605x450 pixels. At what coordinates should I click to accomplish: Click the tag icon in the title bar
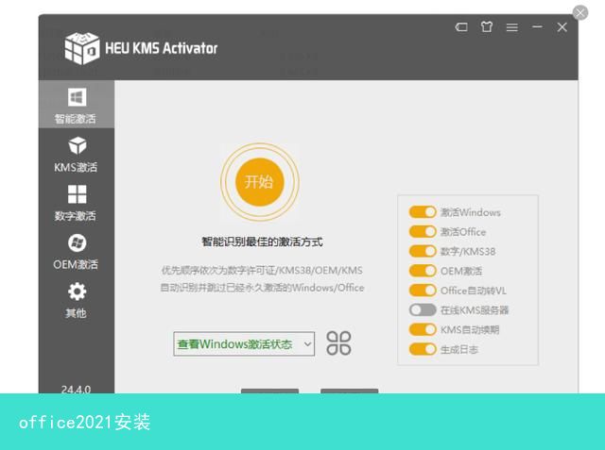point(461,27)
